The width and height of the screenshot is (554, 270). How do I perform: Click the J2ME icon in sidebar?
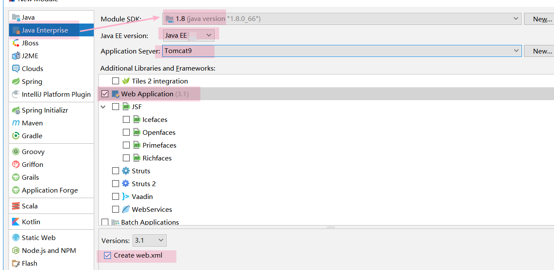pos(16,56)
